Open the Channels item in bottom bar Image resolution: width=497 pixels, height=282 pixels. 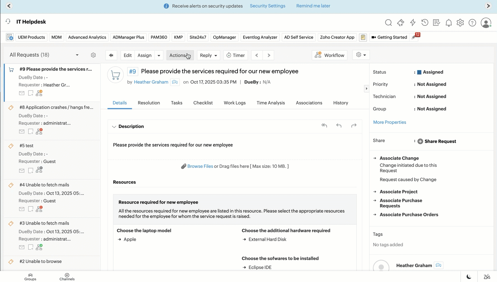67,277
